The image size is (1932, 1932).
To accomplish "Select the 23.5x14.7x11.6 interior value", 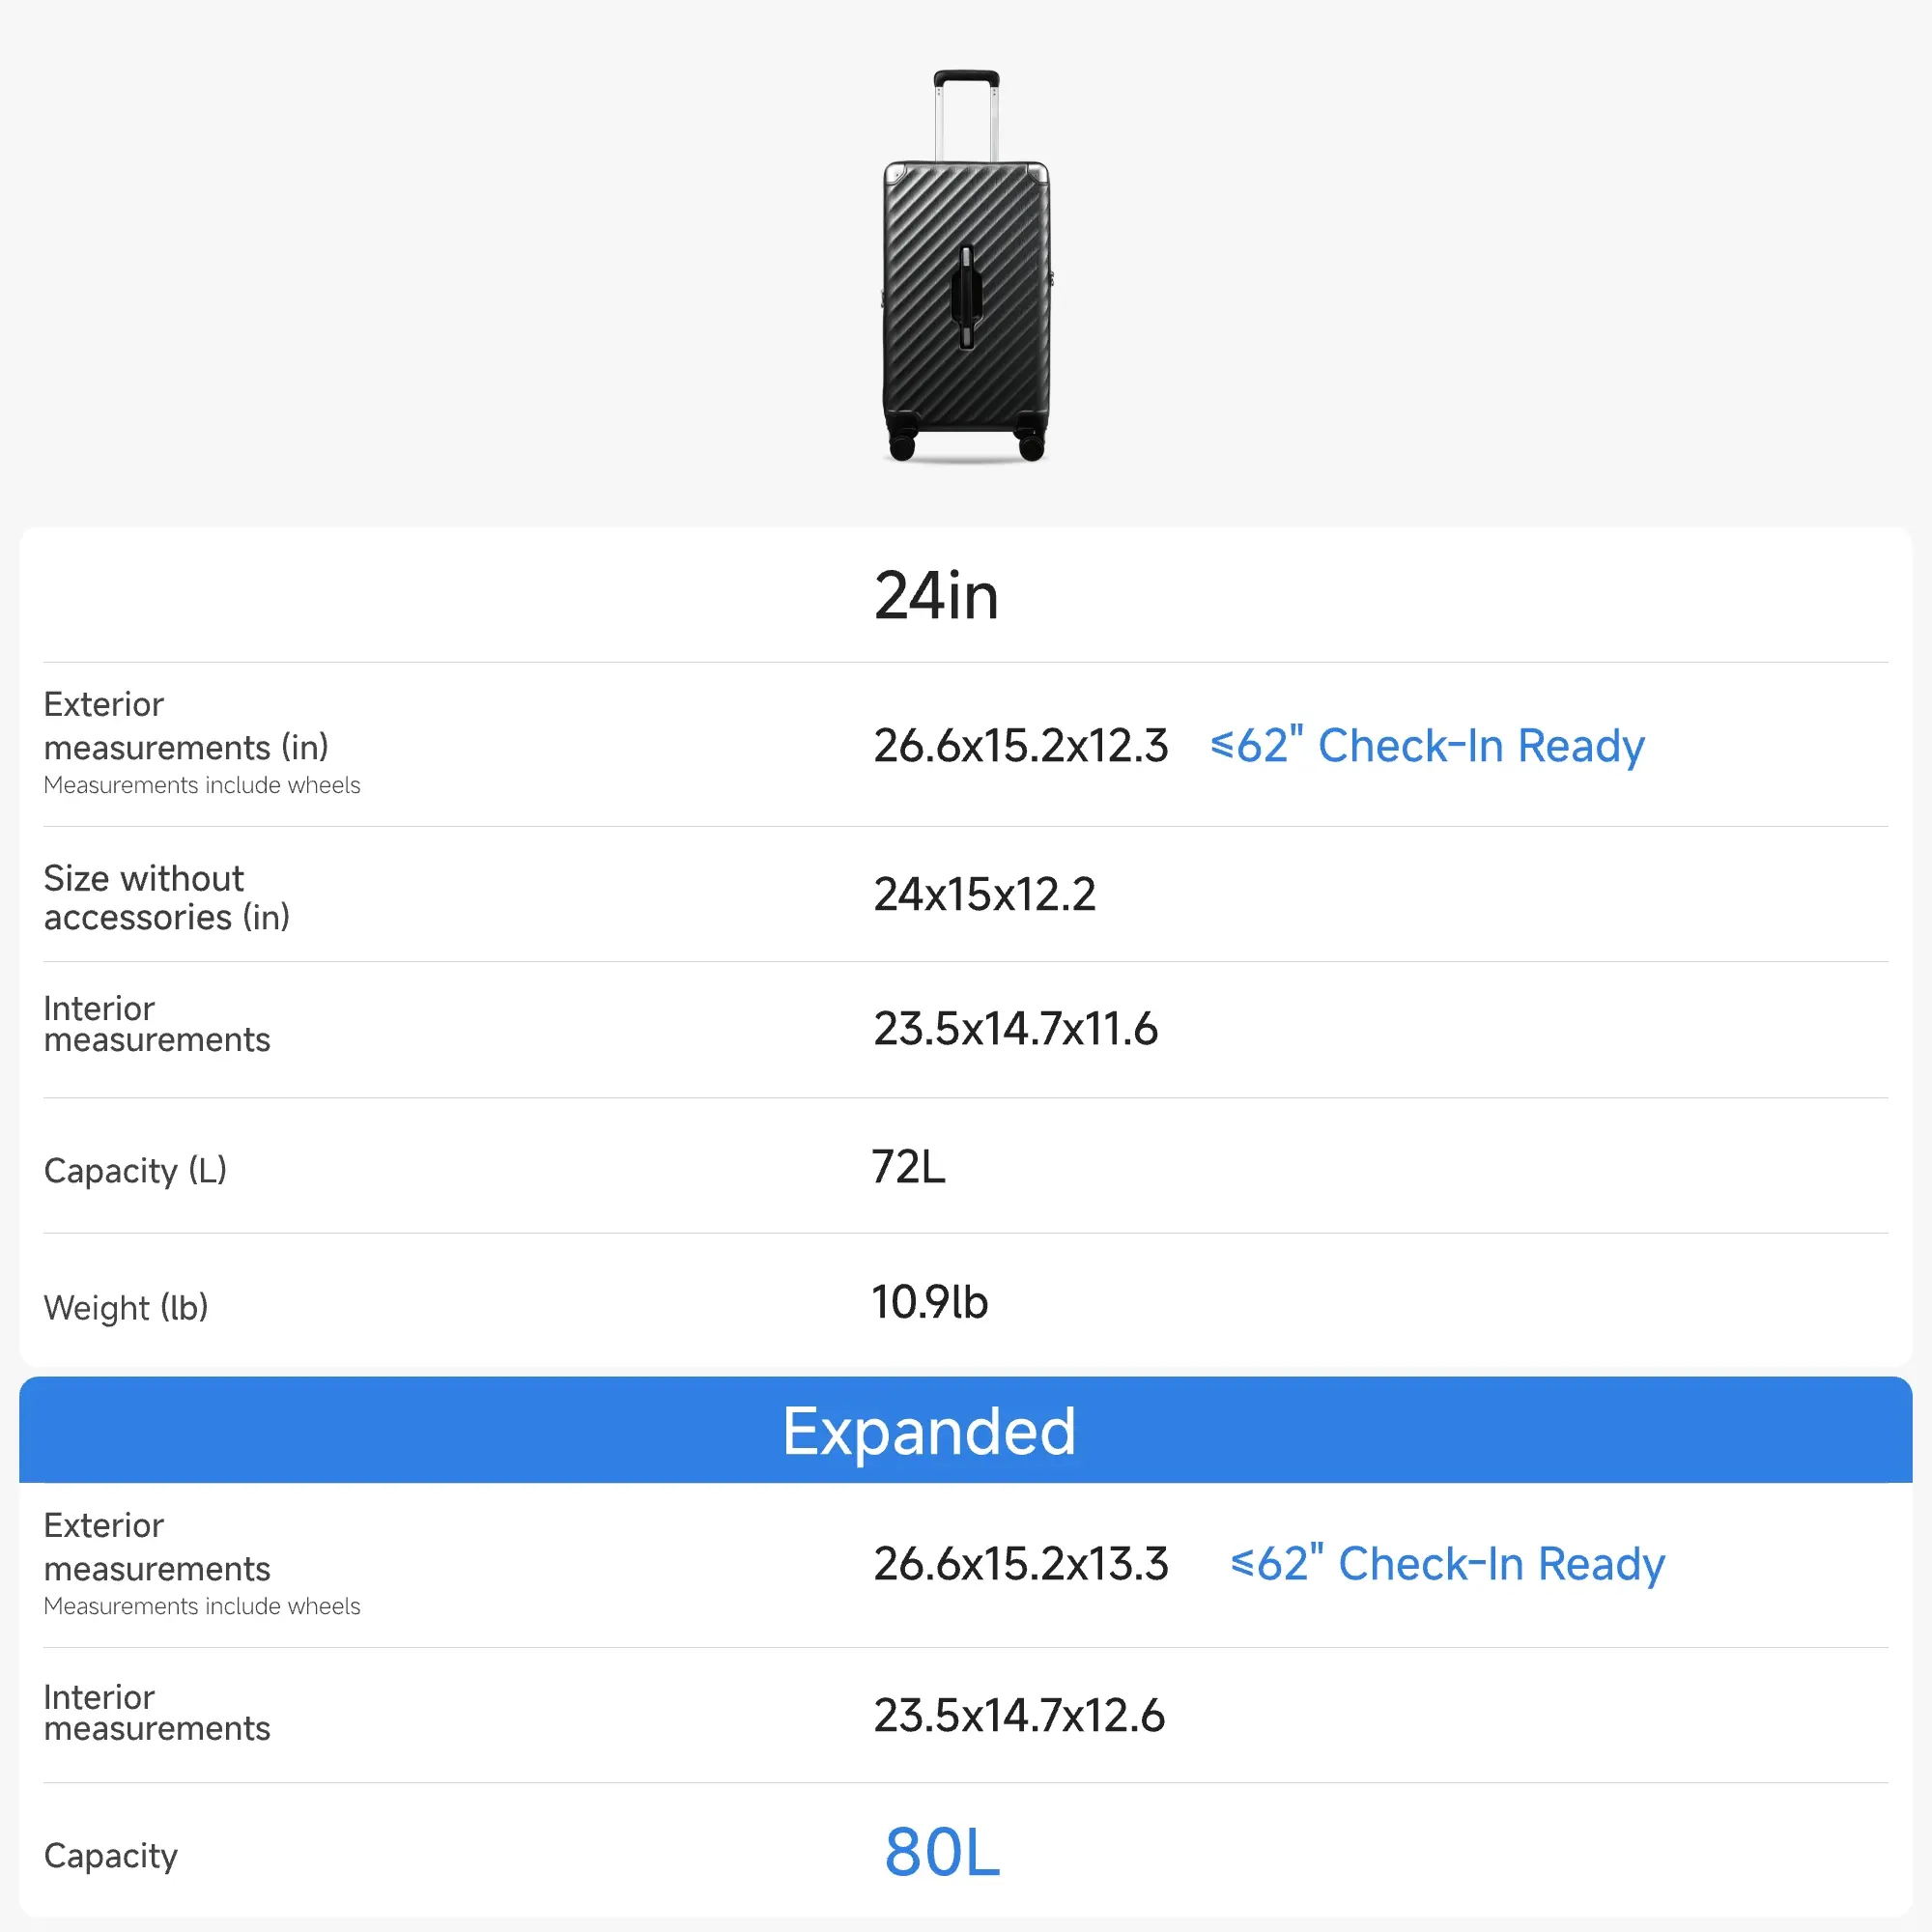I will (x=1015, y=1029).
